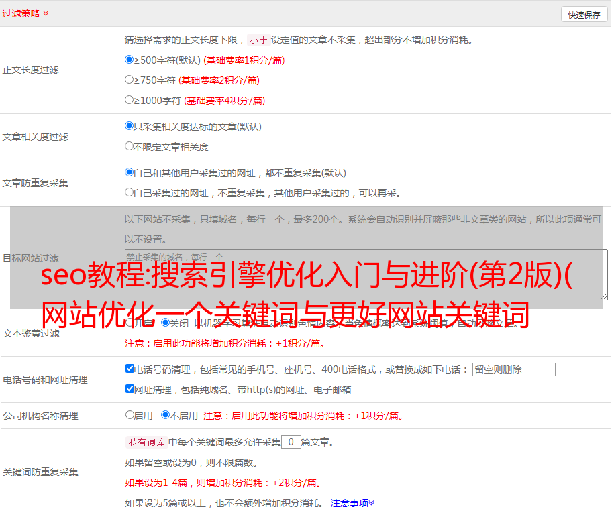Toggle the 电话号码清理 checkbox
The image size is (612, 515).
click(130, 369)
